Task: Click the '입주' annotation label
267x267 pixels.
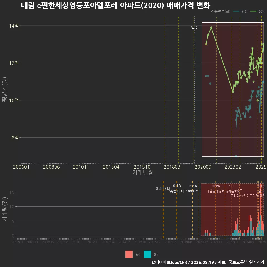Action: click(195, 28)
